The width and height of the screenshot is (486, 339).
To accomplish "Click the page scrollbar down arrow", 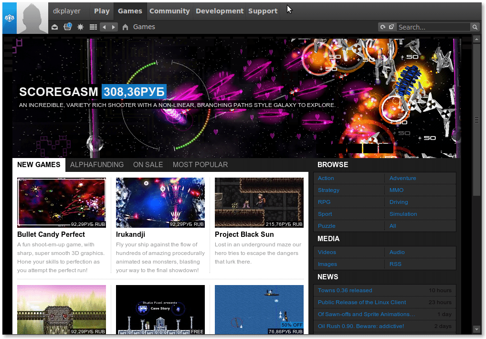I will tap(476, 329).
